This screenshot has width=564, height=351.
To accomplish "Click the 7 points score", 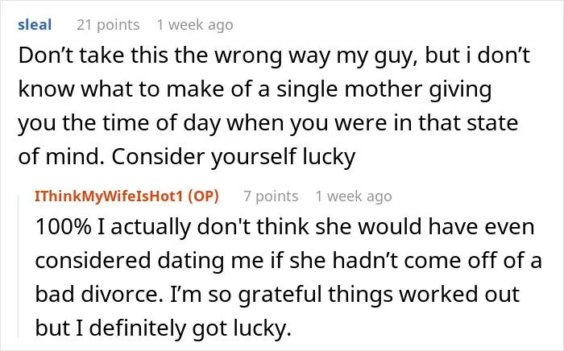I will click(271, 196).
